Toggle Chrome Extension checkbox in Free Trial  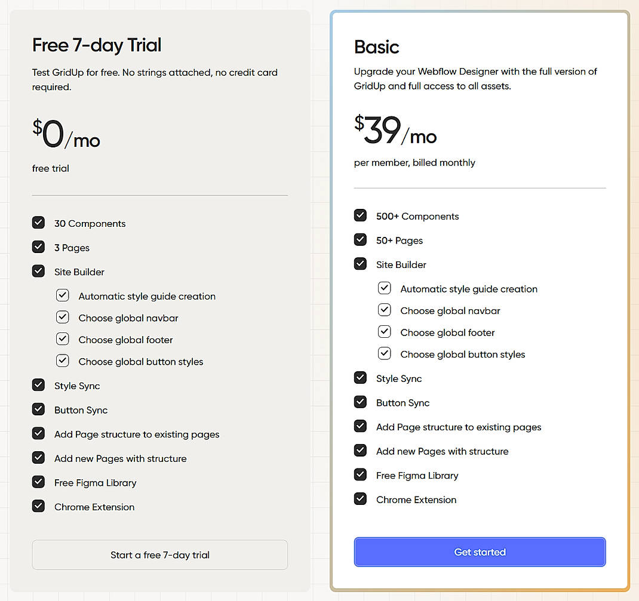[x=38, y=506]
